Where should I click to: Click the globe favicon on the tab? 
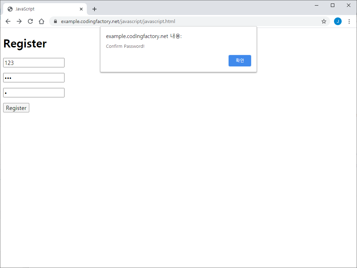click(x=10, y=9)
